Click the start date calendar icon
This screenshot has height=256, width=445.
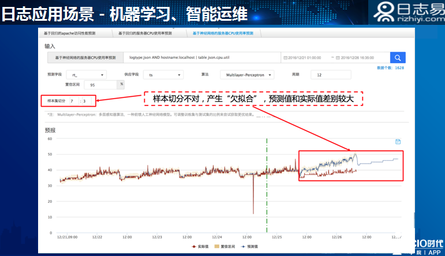(286, 58)
